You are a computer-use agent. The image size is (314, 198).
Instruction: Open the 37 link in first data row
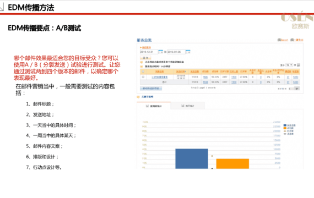(288, 77)
